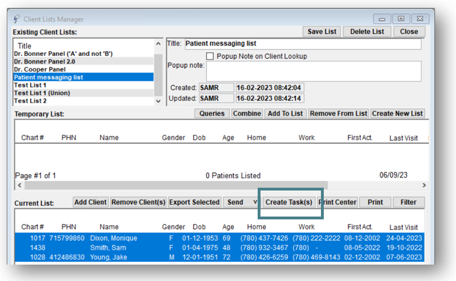Click the Current List Age column header
The width and height of the screenshot is (456, 281).
(x=228, y=227)
